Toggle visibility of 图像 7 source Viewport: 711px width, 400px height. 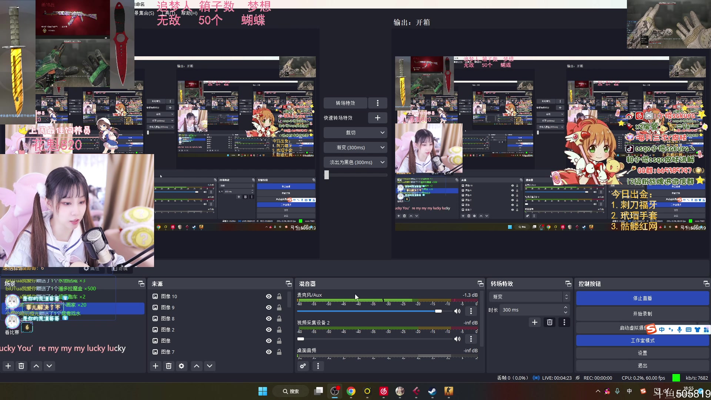tap(269, 352)
